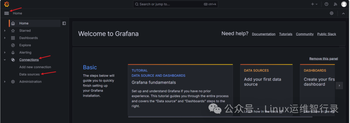
Task: Toggle the hamburger navigation menu
Action: [6, 13]
